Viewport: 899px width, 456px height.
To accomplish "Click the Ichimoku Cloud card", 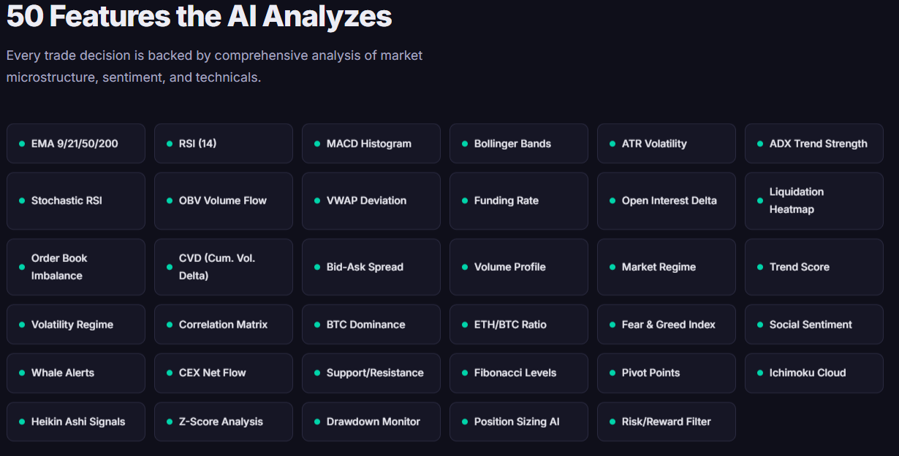I will pos(813,373).
